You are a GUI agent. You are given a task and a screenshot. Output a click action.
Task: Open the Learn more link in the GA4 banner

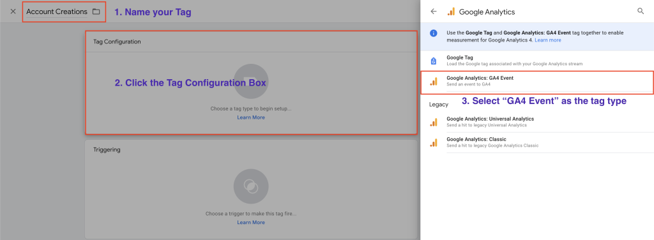point(547,40)
